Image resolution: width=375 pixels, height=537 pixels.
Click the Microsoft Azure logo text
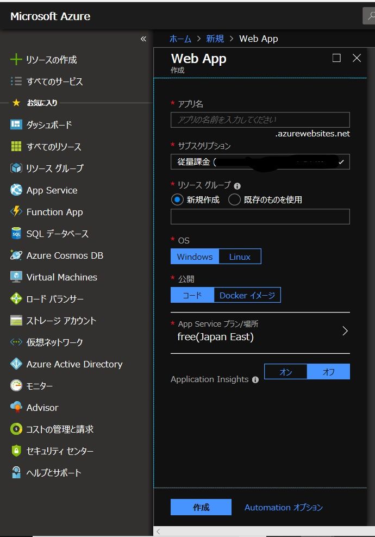click(51, 16)
